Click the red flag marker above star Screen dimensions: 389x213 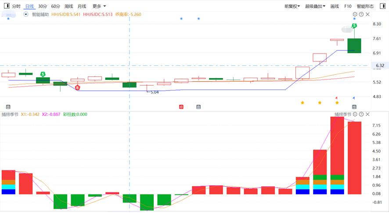click(336, 98)
